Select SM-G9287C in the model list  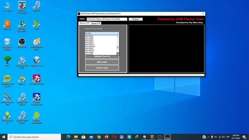coord(90,50)
